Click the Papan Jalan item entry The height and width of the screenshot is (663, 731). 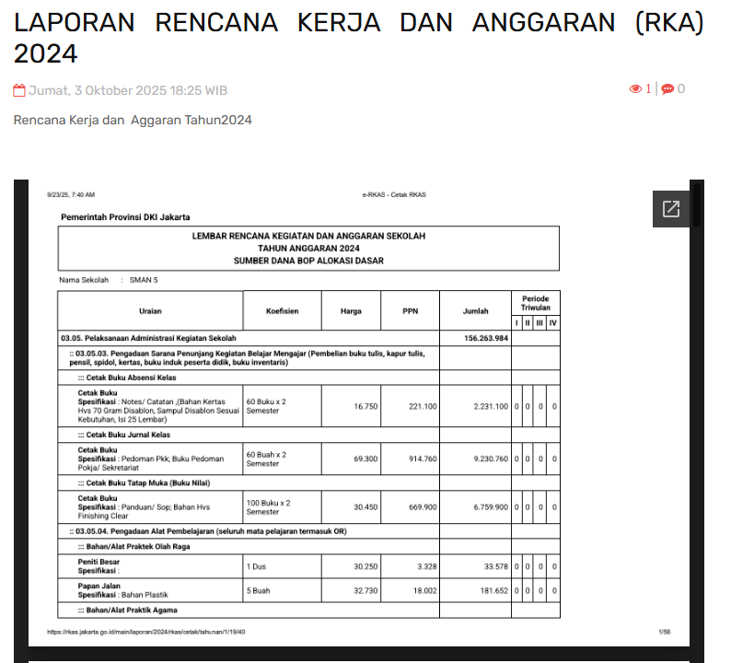(x=98, y=586)
